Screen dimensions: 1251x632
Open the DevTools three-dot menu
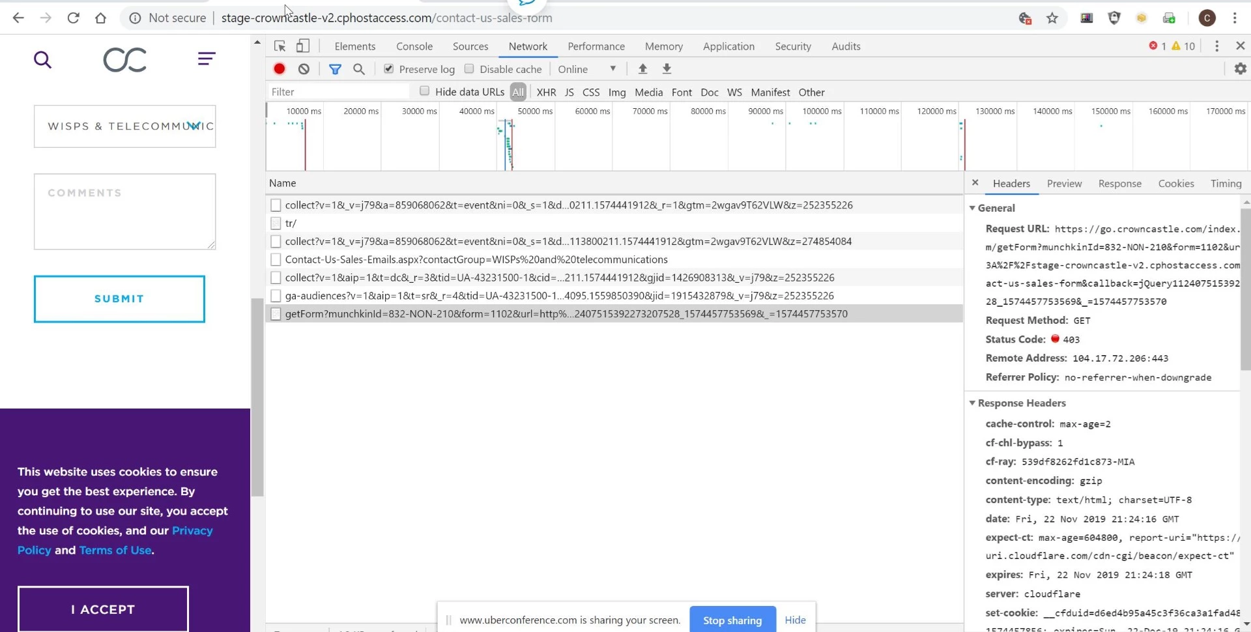pyautogui.click(x=1216, y=46)
